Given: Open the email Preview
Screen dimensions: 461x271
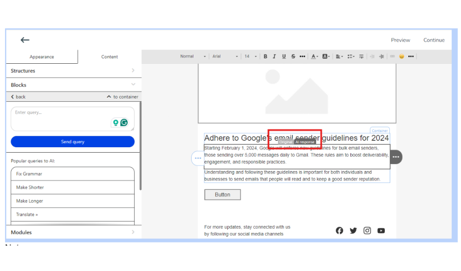Looking at the screenshot, I should 400,40.
